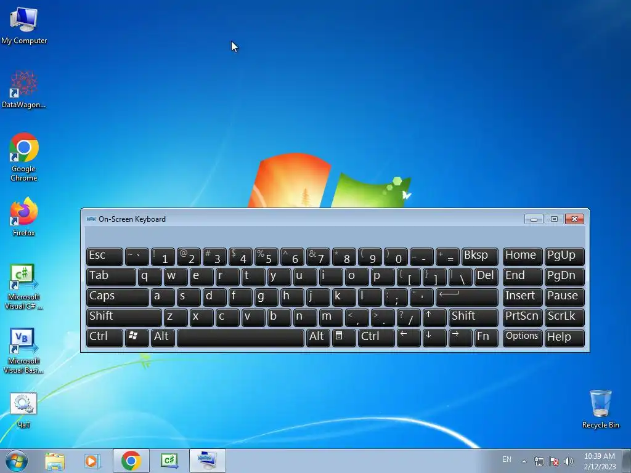The width and height of the screenshot is (631, 473).
Task: Switch to Chrome in the taskbar
Action: tap(131, 461)
